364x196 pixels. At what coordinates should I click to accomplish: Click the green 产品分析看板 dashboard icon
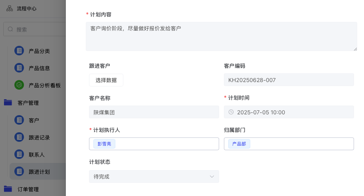click(x=19, y=85)
